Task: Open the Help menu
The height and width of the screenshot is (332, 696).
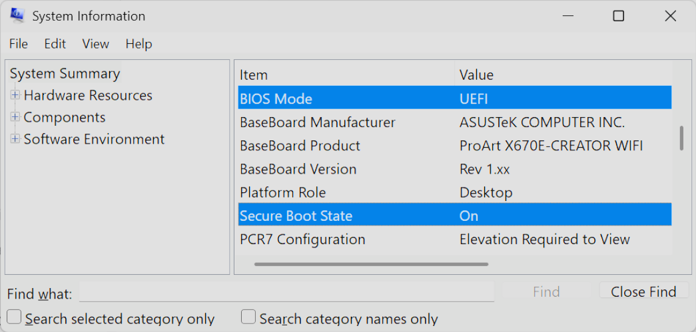Action: click(139, 44)
